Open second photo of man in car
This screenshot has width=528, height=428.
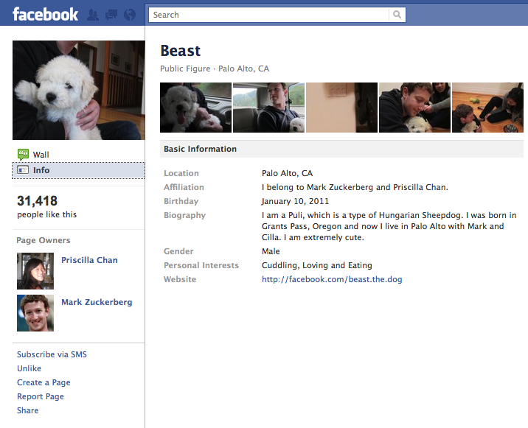(268, 108)
